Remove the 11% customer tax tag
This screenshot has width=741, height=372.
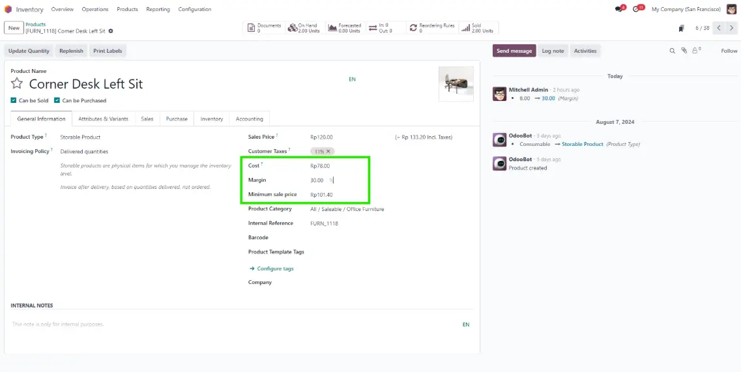pos(329,151)
